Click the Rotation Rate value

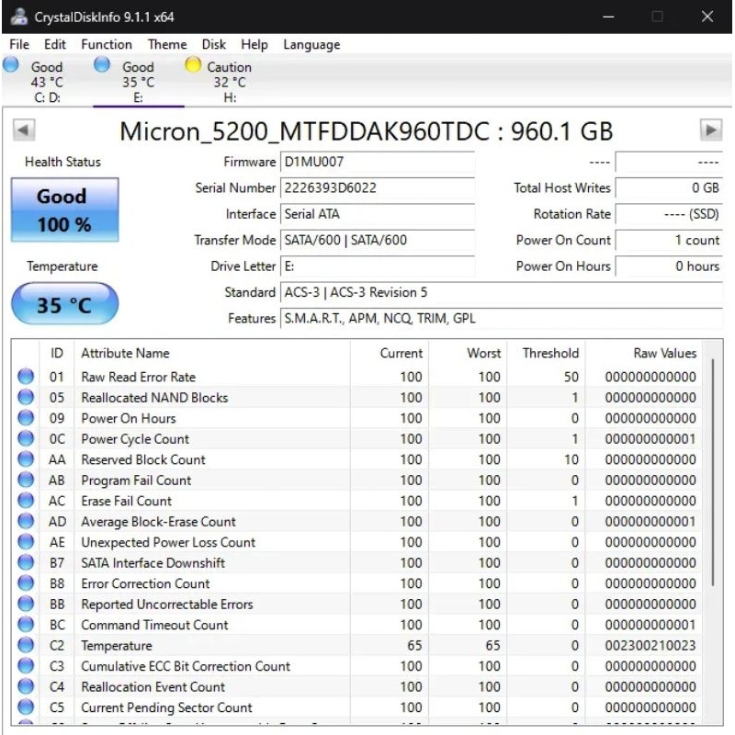[669, 214]
